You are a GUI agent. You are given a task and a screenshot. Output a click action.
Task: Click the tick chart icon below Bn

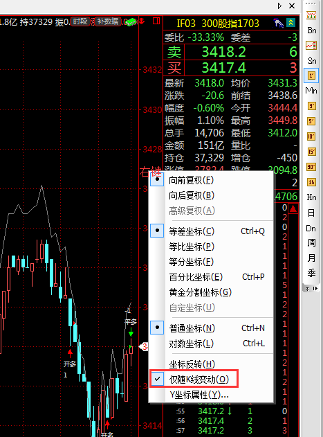pos(311,46)
